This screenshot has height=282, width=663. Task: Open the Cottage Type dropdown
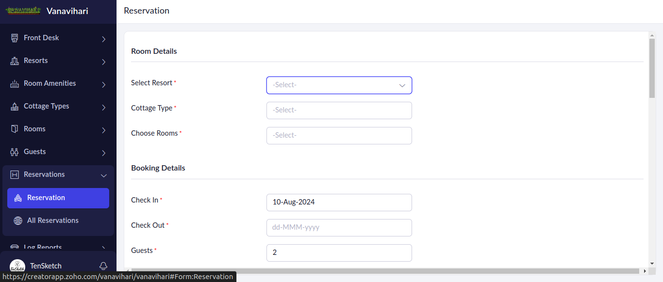(339, 110)
